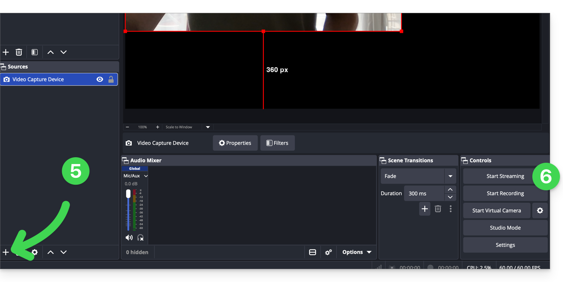Open Studio Mode
Screen dimensions: 563x282
[505, 228]
